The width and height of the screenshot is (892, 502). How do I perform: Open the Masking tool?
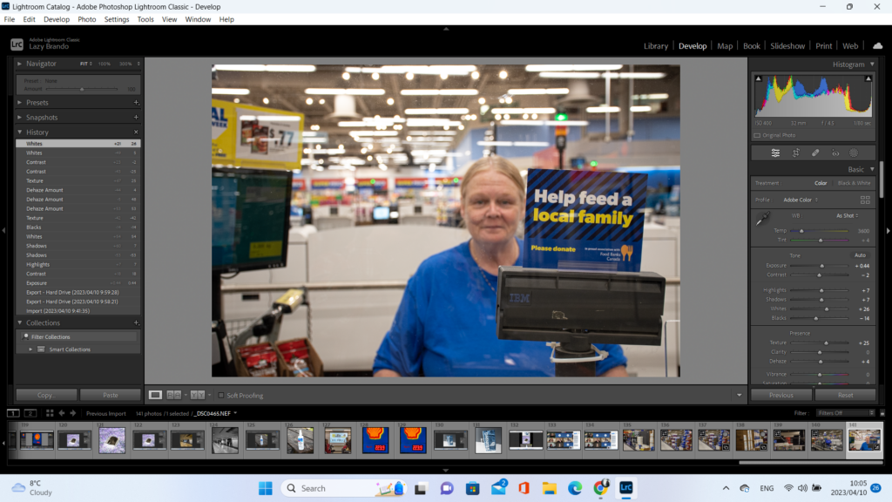click(854, 153)
